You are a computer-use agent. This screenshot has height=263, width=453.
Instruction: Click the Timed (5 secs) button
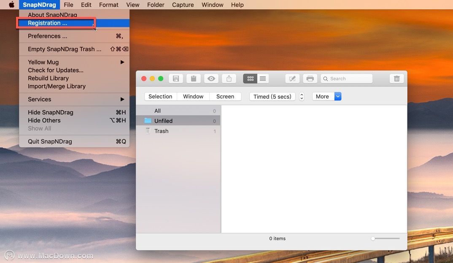(x=272, y=97)
